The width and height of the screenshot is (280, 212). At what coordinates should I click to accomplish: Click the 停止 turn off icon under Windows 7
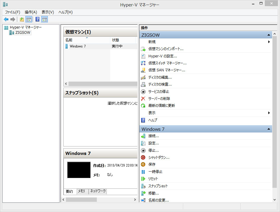[143, 151]
